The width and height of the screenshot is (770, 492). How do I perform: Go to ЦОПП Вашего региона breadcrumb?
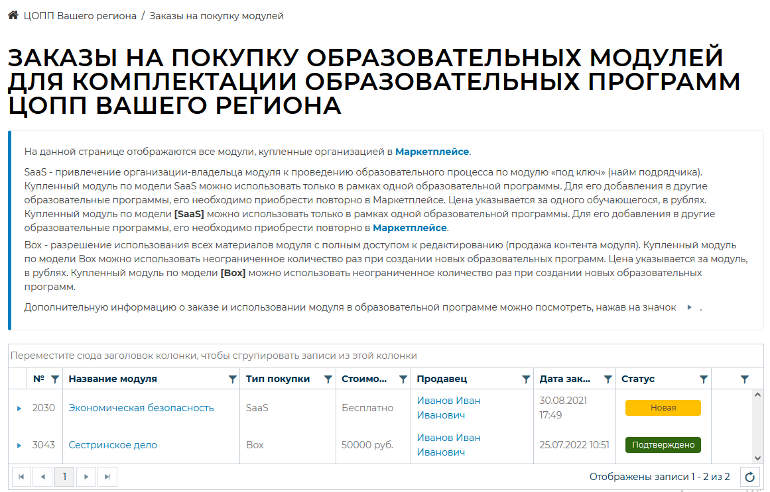tap(80, 16)
